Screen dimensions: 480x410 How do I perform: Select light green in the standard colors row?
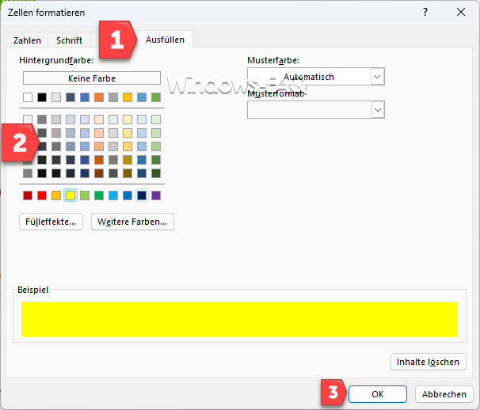[x=85, y=196]
